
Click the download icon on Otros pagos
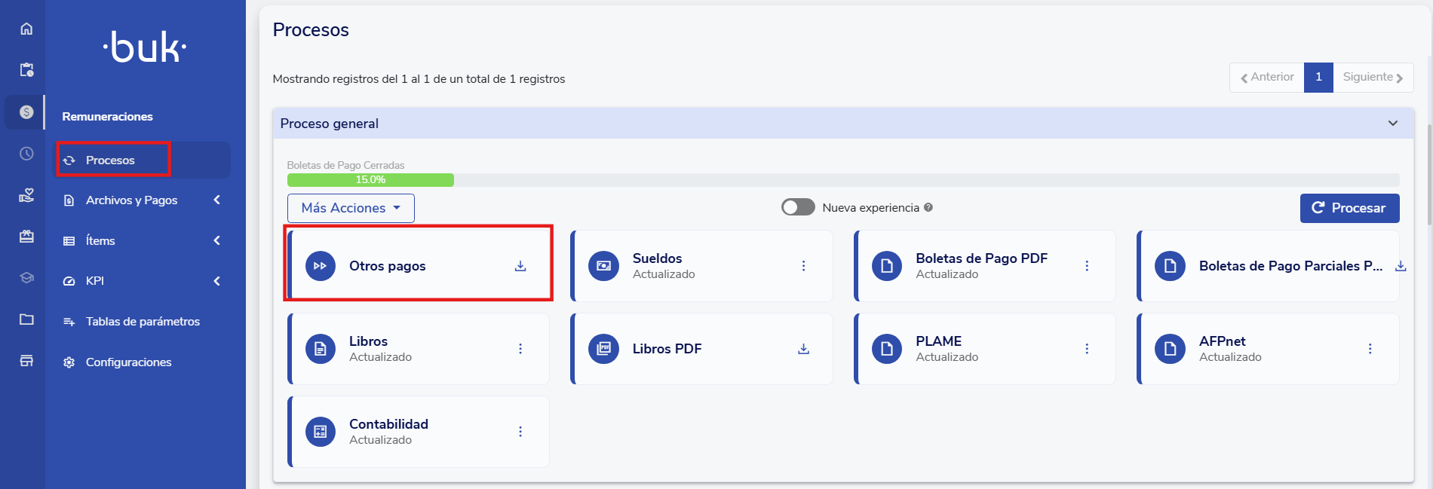click(x=520, y=266)
